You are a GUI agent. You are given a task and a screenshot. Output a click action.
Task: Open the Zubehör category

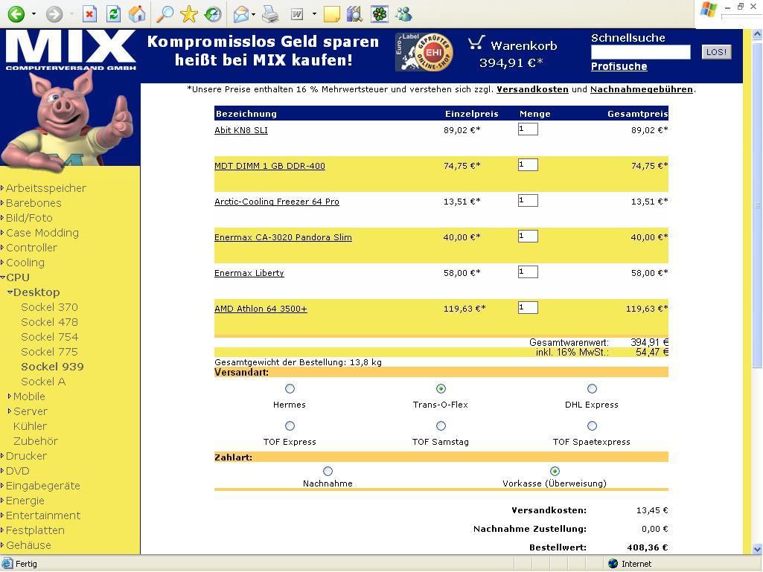[36, 441]
